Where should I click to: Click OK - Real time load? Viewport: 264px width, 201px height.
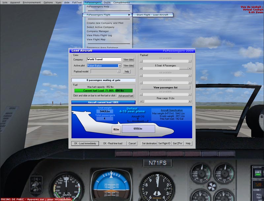click(x=113, y=143)
